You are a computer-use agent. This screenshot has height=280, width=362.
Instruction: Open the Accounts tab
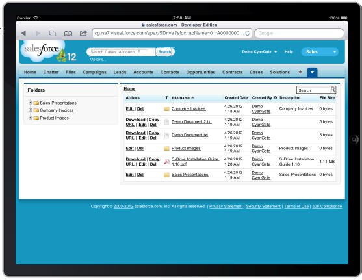pyautogui.click(x=143, y=72)
